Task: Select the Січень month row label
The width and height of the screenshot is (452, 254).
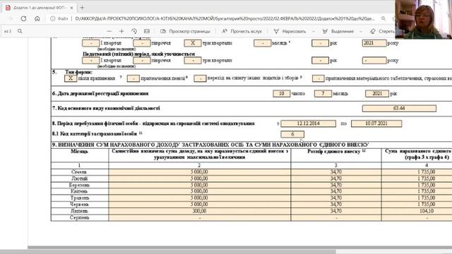Action: pos(79,172)
